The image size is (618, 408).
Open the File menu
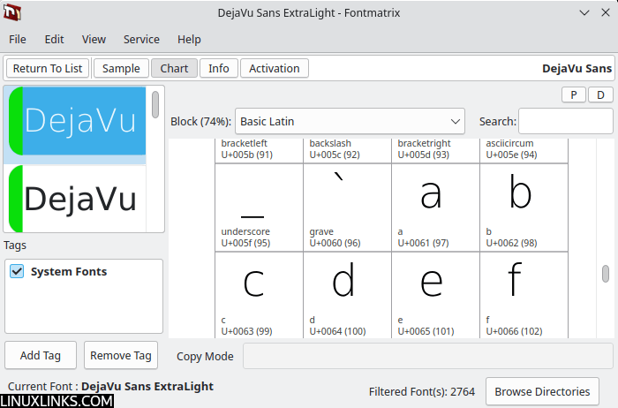coord(18,40)
